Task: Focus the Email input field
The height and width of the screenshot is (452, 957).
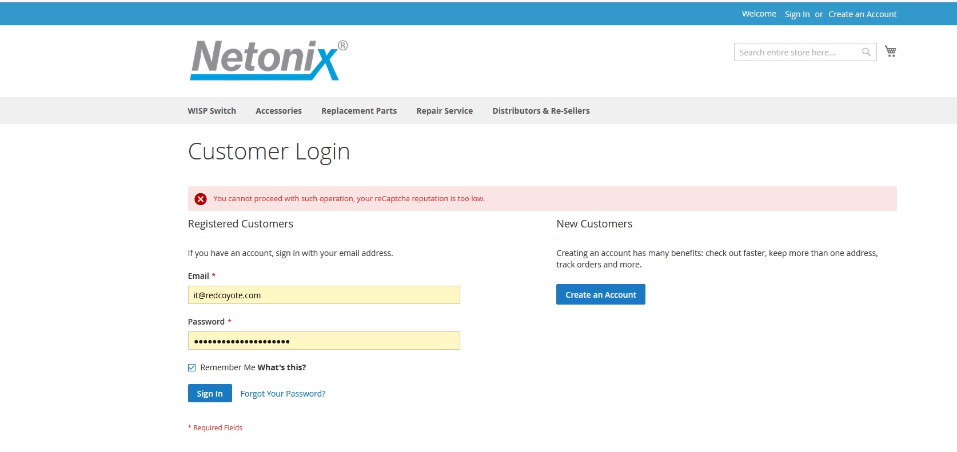Action: [324, 295]
